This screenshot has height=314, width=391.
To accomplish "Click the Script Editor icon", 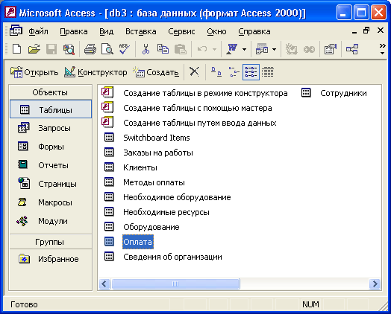I will point(309,49).
